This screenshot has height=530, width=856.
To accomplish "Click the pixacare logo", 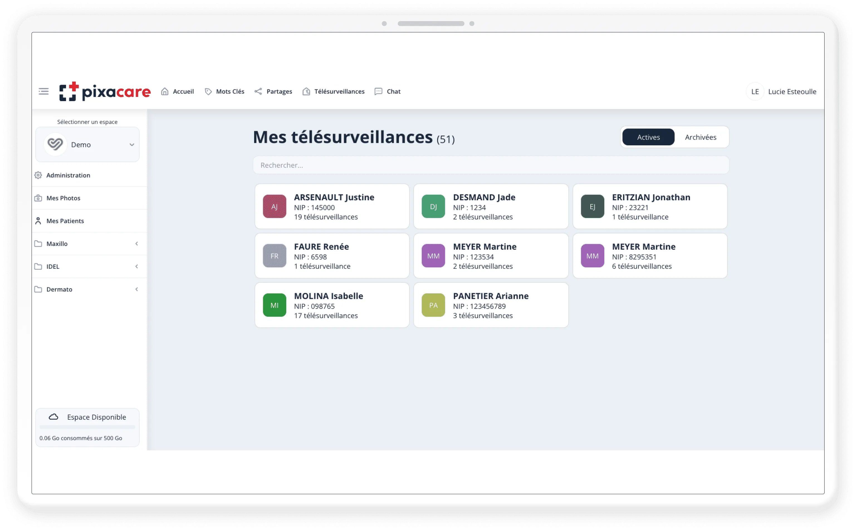I will [105, 91].
